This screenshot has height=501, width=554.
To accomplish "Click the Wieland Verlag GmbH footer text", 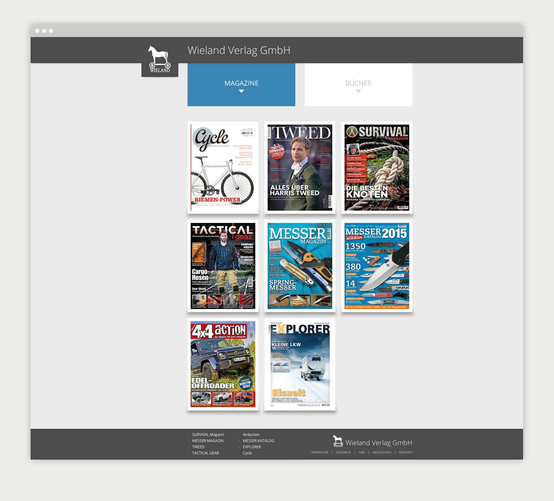I will point(379,443).
